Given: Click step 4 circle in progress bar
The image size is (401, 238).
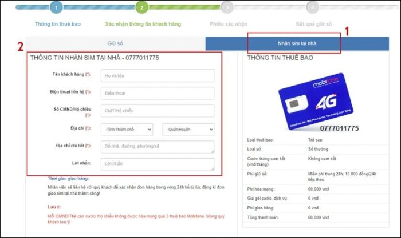Looking at the screenshot, I should tap(312, 7).
